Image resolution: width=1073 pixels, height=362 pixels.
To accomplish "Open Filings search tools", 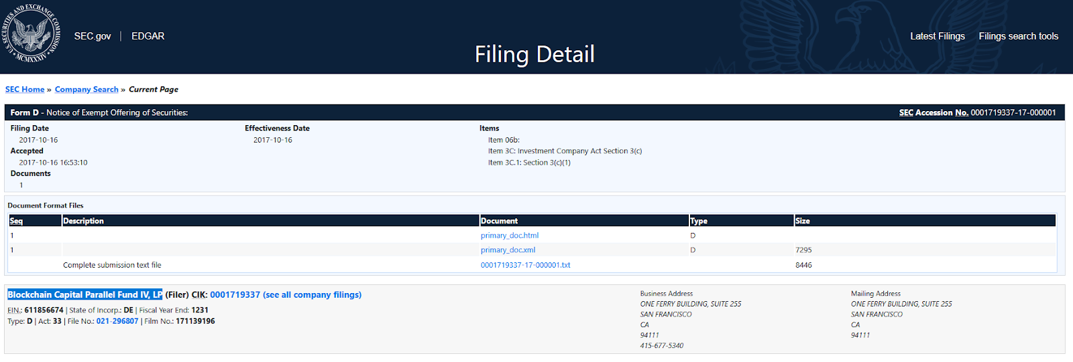I will click(x=1018, y=36).
